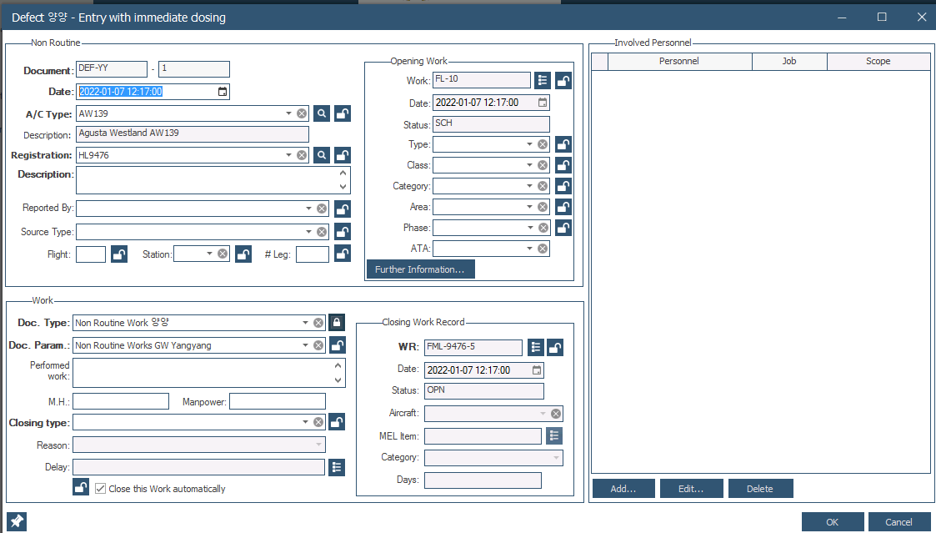Click the Personnel column header

point(678,62)
